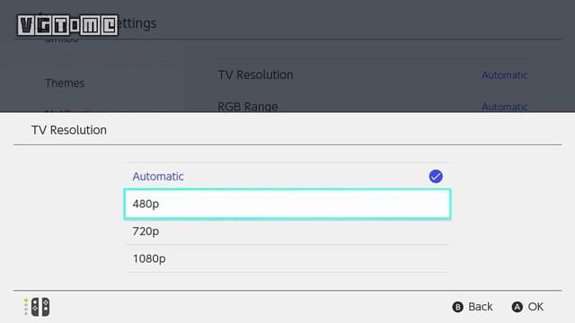Click the B button Back icon
Image resolution: width=575 pixels, height=323 pixels.
click(457, 307)
